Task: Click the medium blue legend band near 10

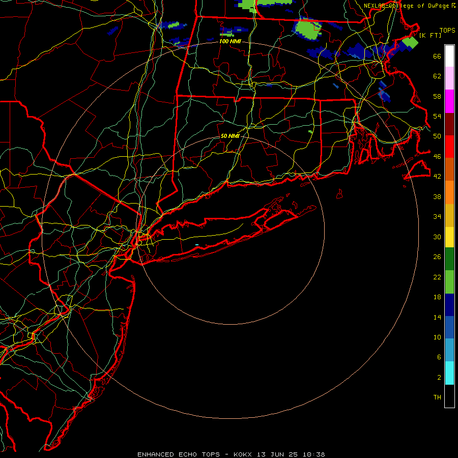Action: 449,327
